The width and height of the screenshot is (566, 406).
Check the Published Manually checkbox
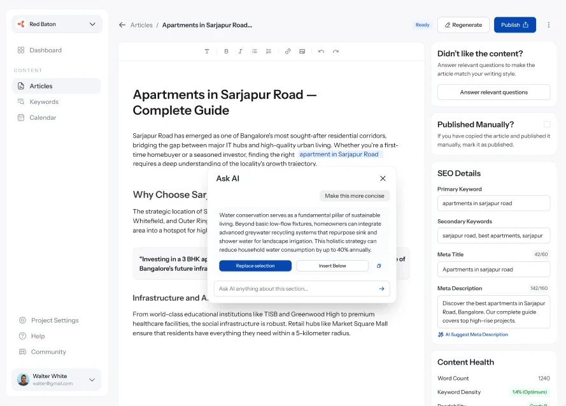click(x=547, y=125)
